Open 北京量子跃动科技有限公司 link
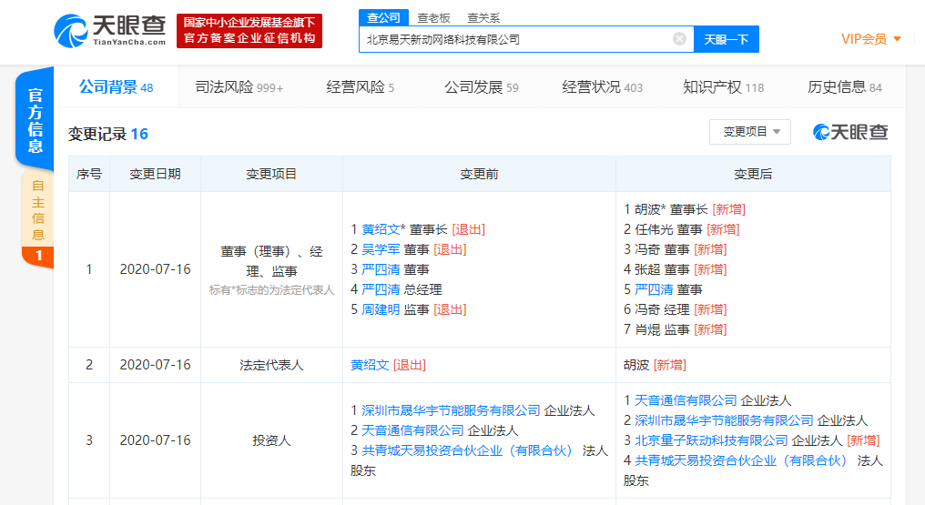The height and width of the screenshot is (505, 925). [711, 440]
